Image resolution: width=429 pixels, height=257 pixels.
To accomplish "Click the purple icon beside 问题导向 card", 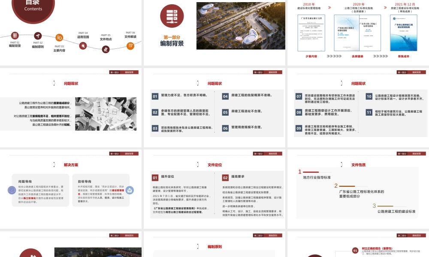I will coord(12,190).
